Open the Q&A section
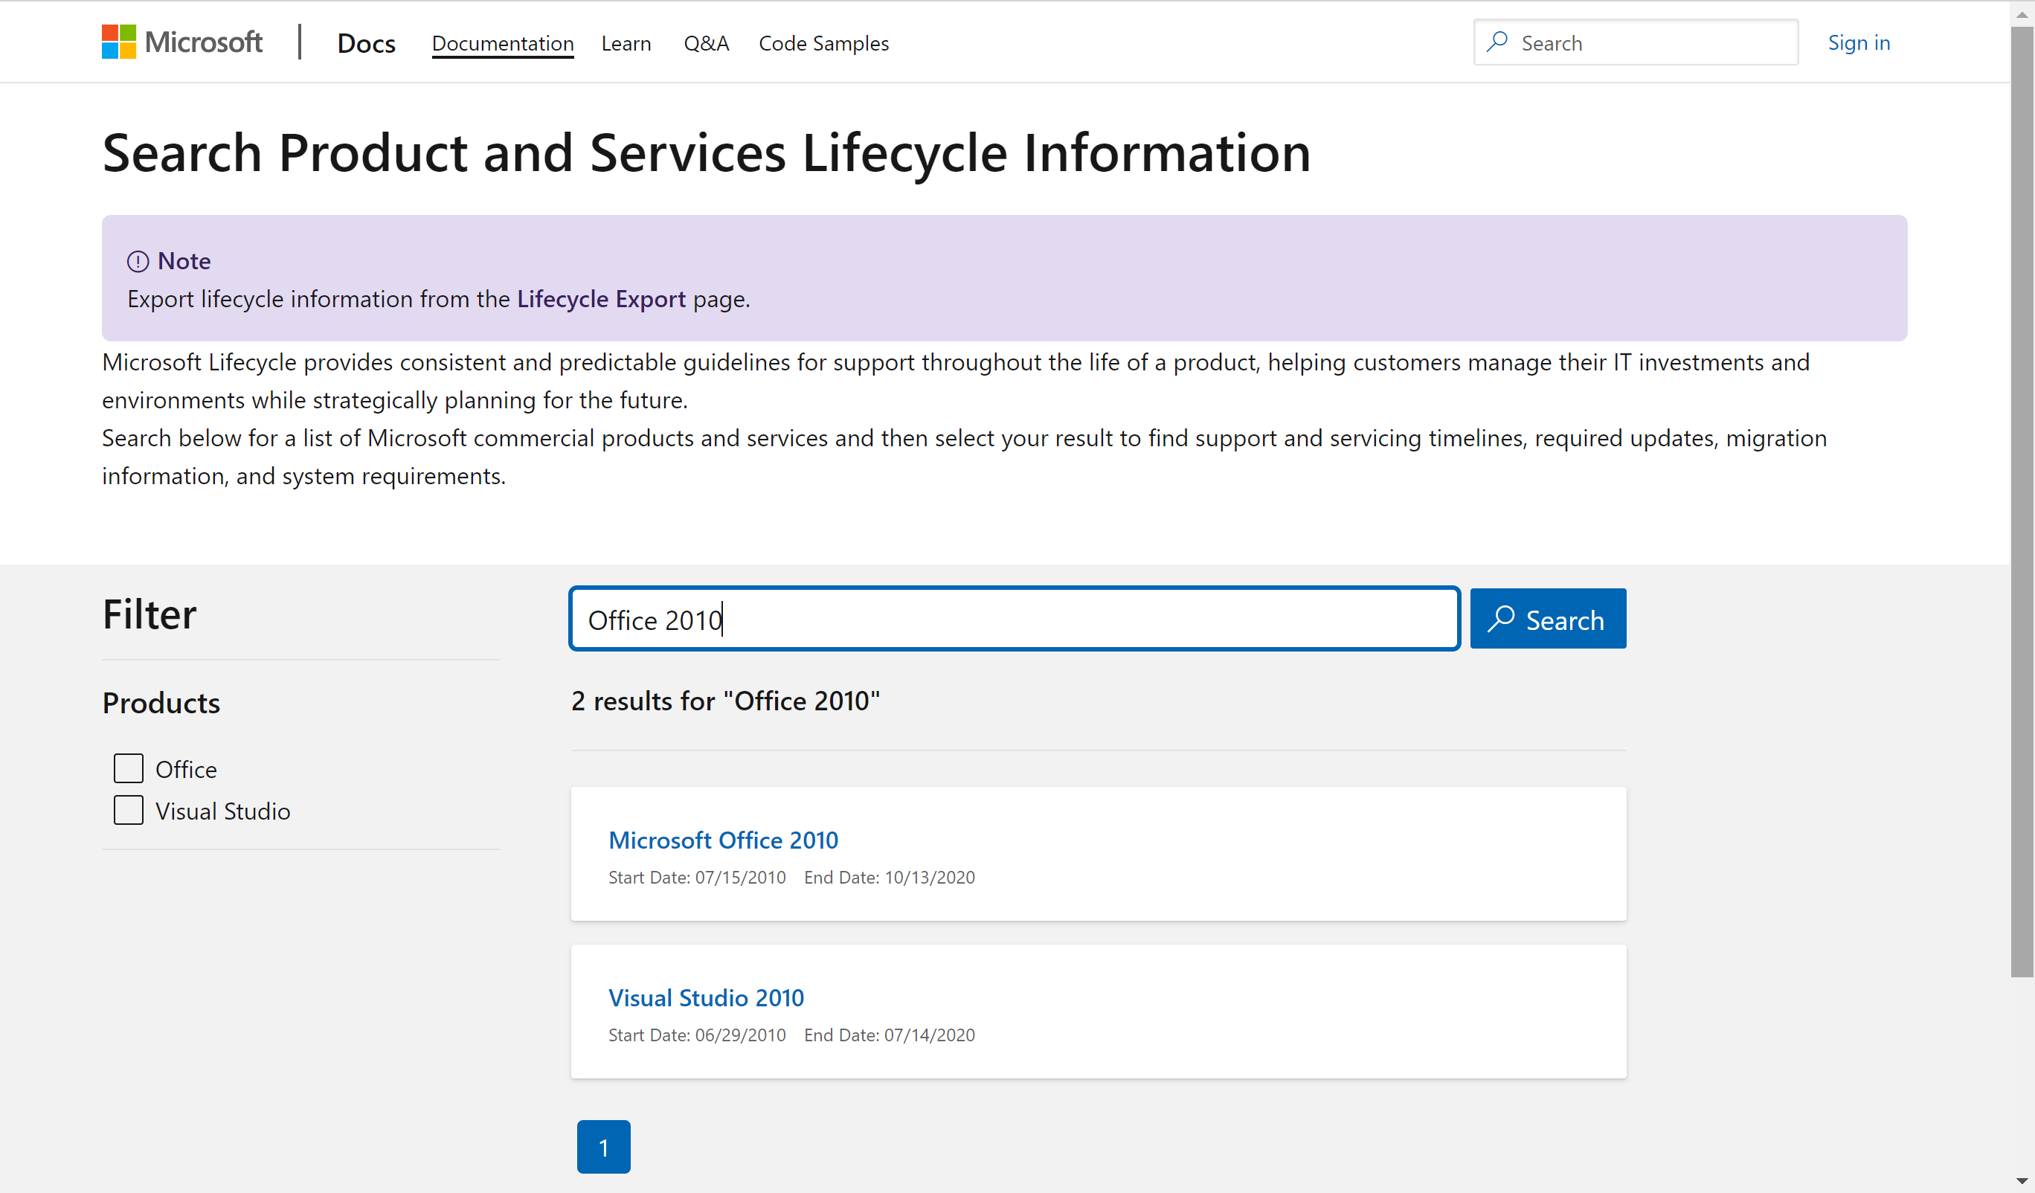2035x1193 pixels. click(x=706, y=43)
